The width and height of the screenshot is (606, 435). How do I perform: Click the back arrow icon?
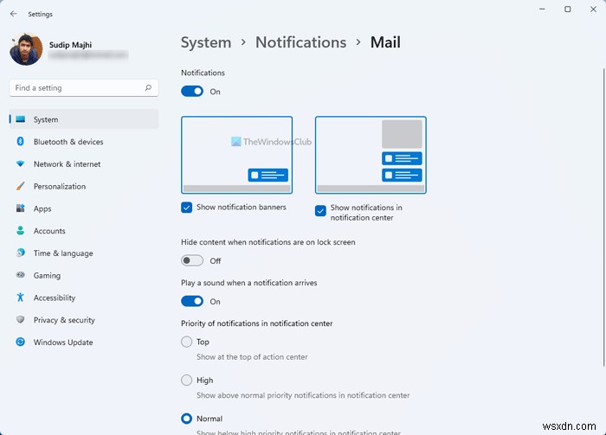(14, 14)
